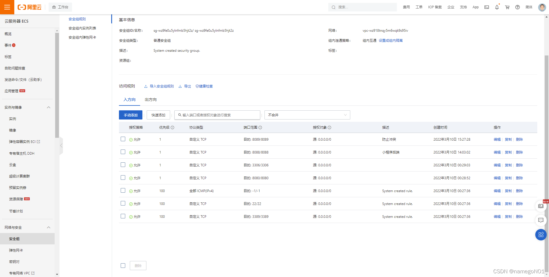Collapse the 网络与安全 sidebar section
This screenshot has width=549, height=277.
49,228
